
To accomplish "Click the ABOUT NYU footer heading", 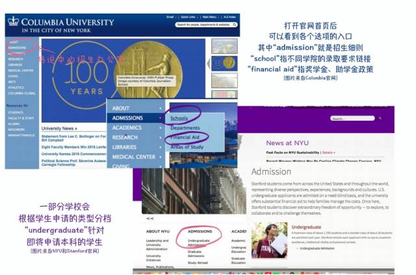I will (x=157, y=232).
